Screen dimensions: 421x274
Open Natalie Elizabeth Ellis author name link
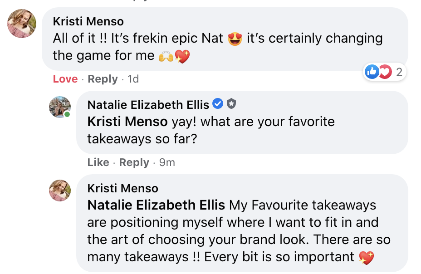pyautogui.click(x=148, y=105)
